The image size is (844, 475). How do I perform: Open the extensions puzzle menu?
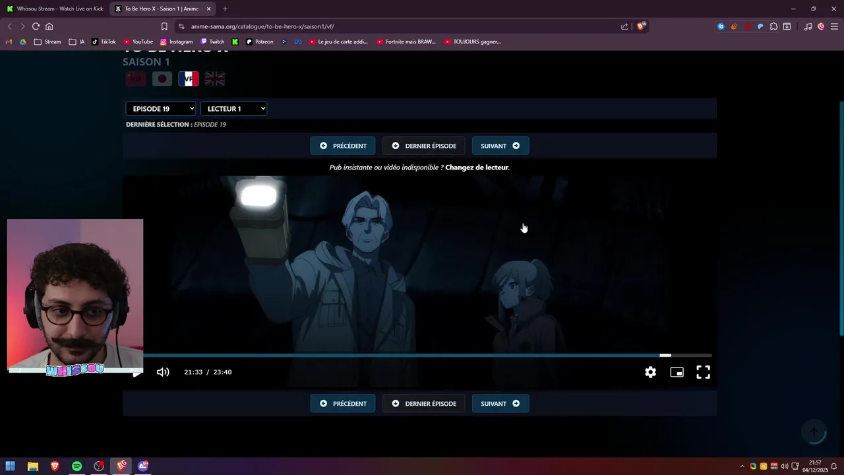click(773, 26)
